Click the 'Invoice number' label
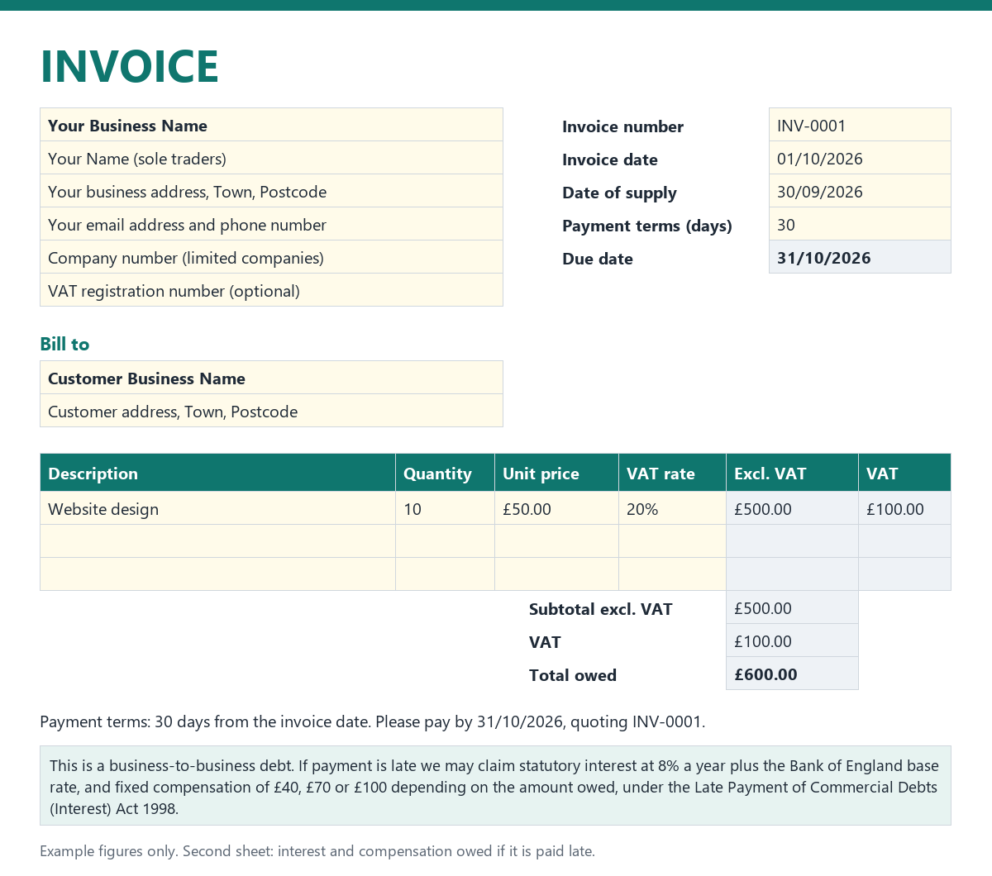The image size is (992, 876). coord(622,126)
